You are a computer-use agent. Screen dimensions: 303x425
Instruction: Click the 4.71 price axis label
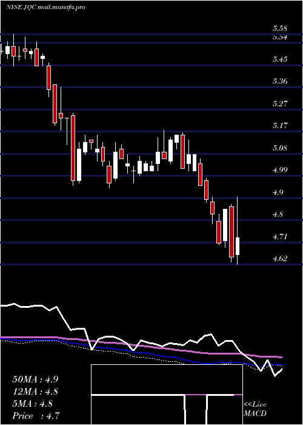pyautogui.click(x=280, y=236)
